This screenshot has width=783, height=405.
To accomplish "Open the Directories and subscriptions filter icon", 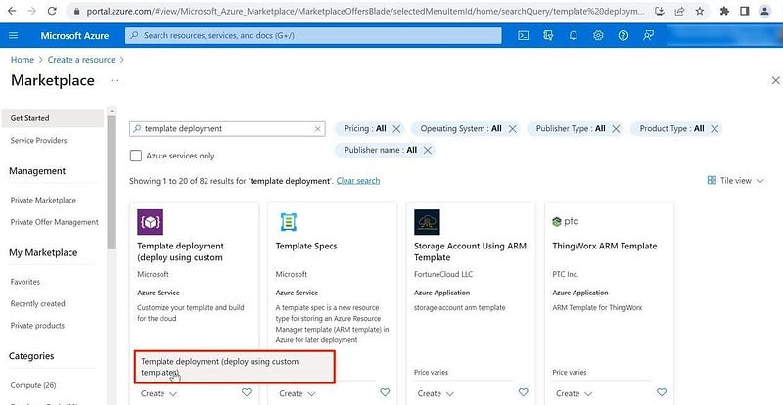I will click(x=548, y=35).
